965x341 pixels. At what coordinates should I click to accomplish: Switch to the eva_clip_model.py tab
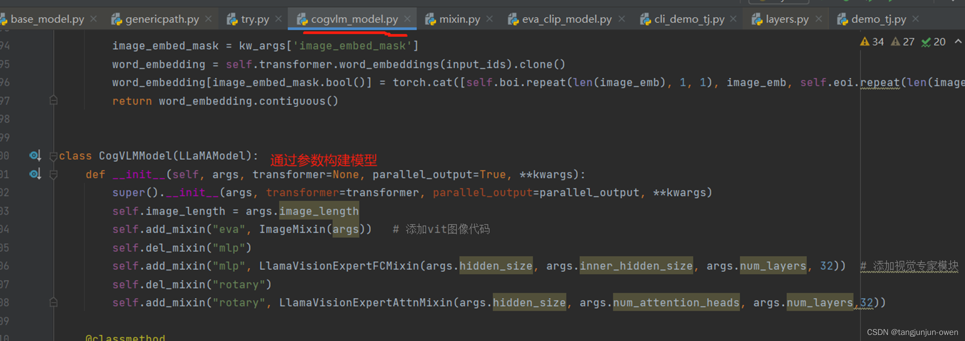click(567, 19)
